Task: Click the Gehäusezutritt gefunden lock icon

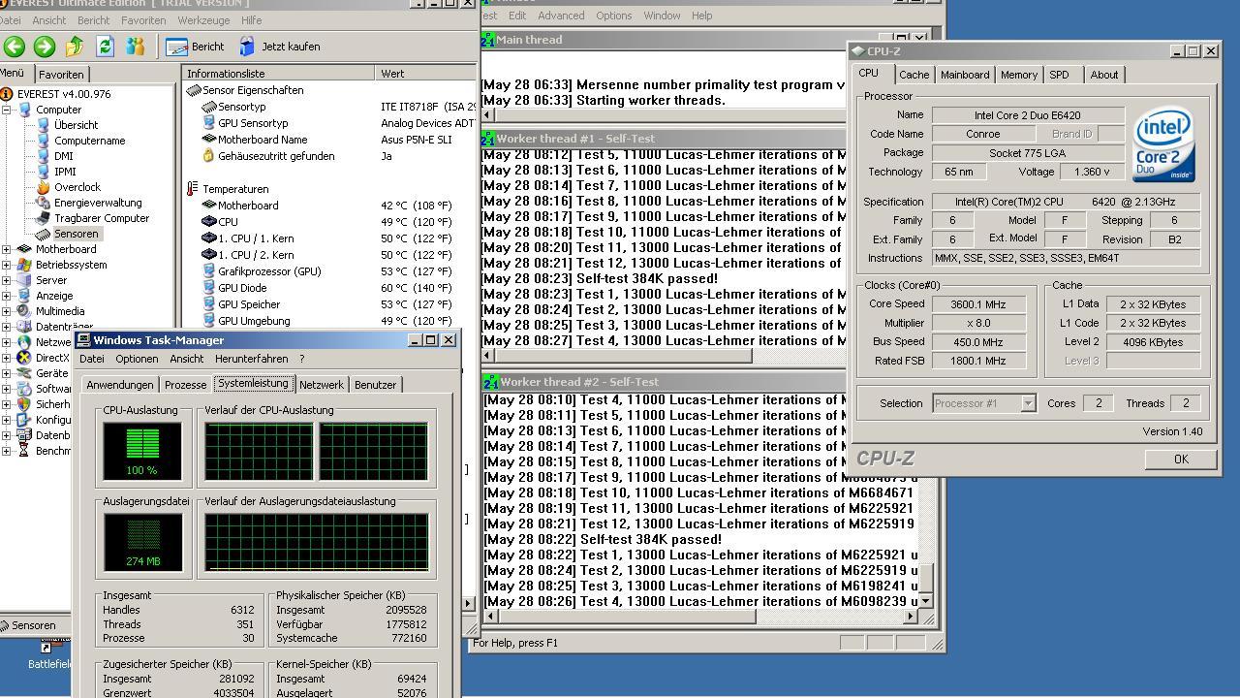Action: click(x=208, y=156)
